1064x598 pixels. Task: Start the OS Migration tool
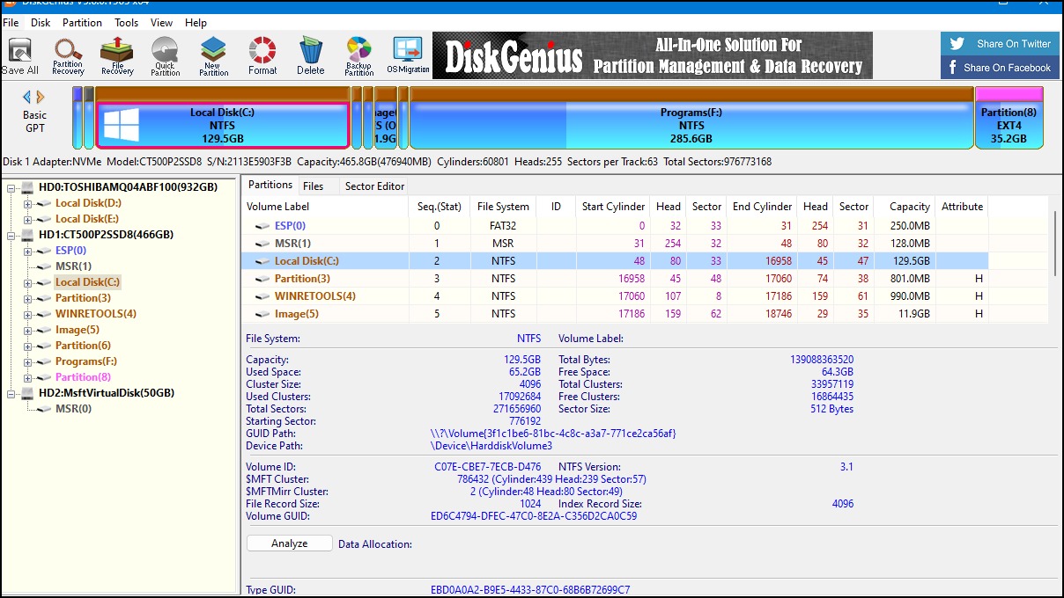(x=408, y=55)
